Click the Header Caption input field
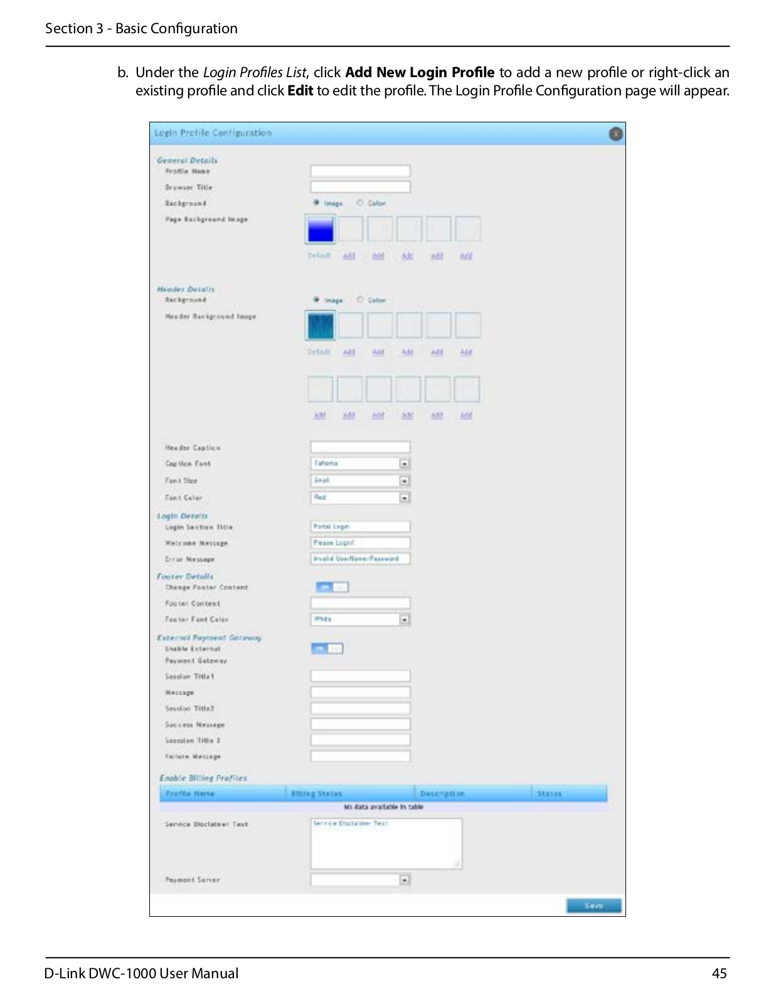 [360, 447]
